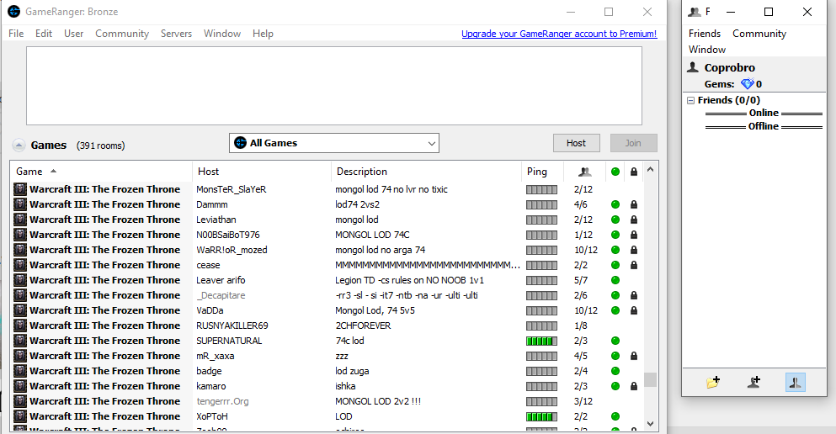Click Warcraft icon in XoPToH row
This screenshot has height=434, width=836.
pos(20,416)
